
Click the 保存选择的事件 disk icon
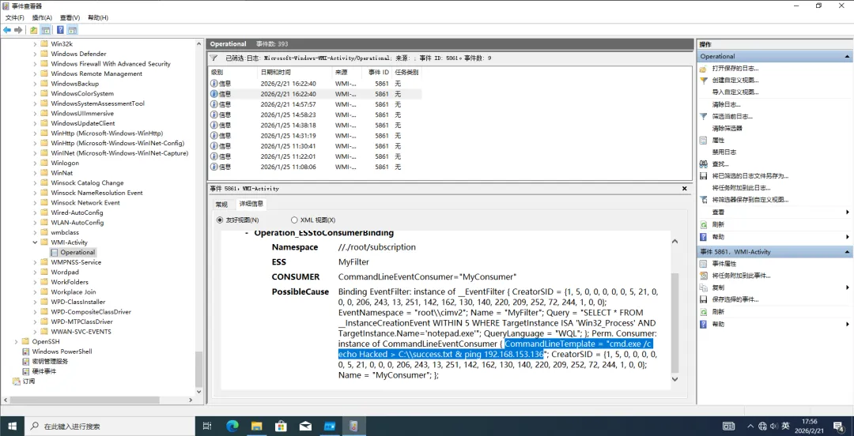point(704,299)
